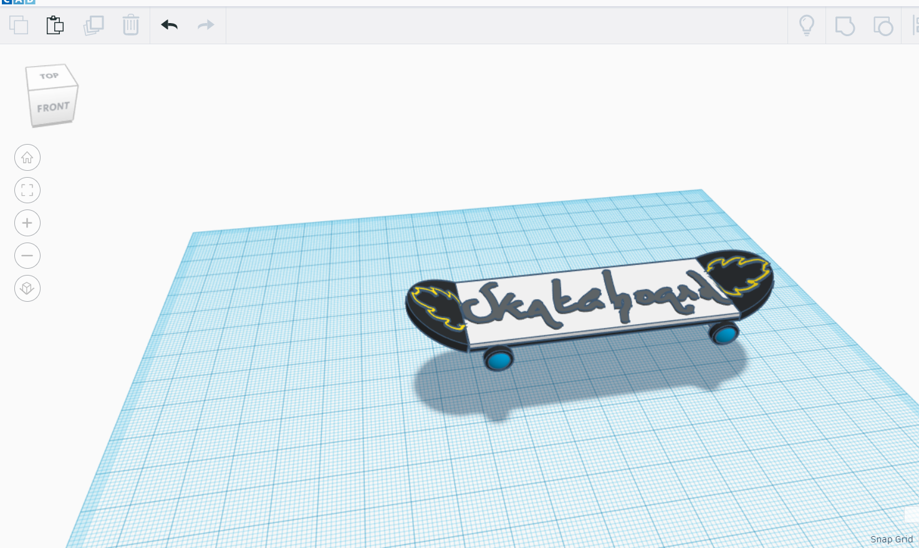This screenshot has height=548, width=919.
Task: Toggle orthographic view with the cube icon
Action: (x=27, y=289)
